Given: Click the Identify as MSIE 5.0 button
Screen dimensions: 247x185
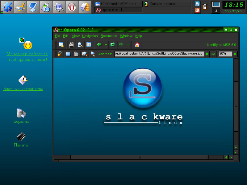Looking at the screenshot, I should pyautogui.click(x=221, y=45).
